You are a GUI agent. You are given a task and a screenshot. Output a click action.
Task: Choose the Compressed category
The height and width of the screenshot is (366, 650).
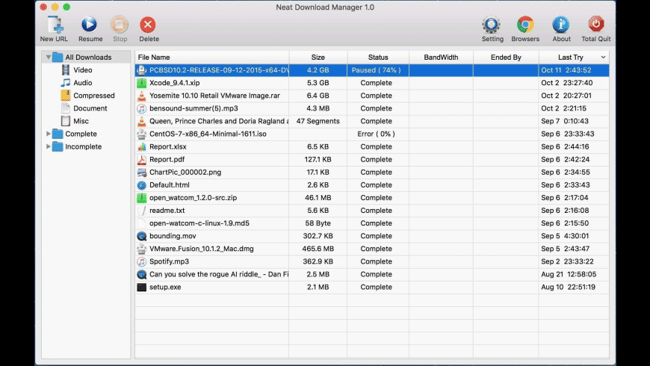coord(93,96)
